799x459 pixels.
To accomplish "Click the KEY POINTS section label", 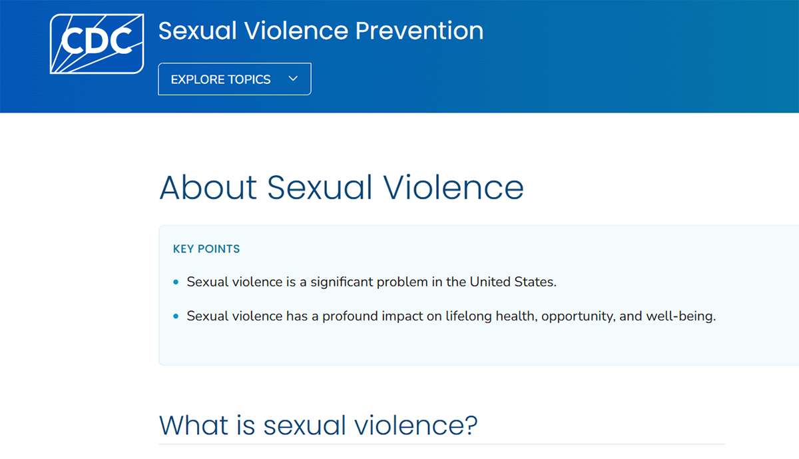I will coord(206,248).
